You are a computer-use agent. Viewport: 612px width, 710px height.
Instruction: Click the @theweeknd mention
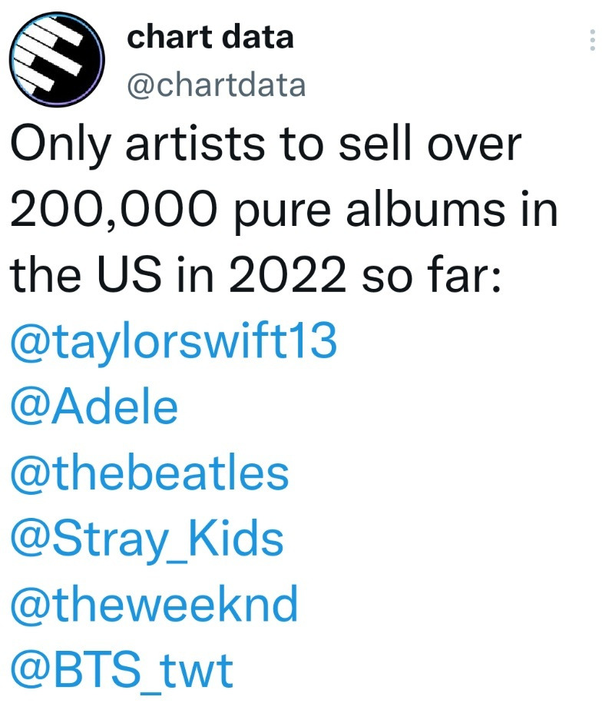click(154, 604)
